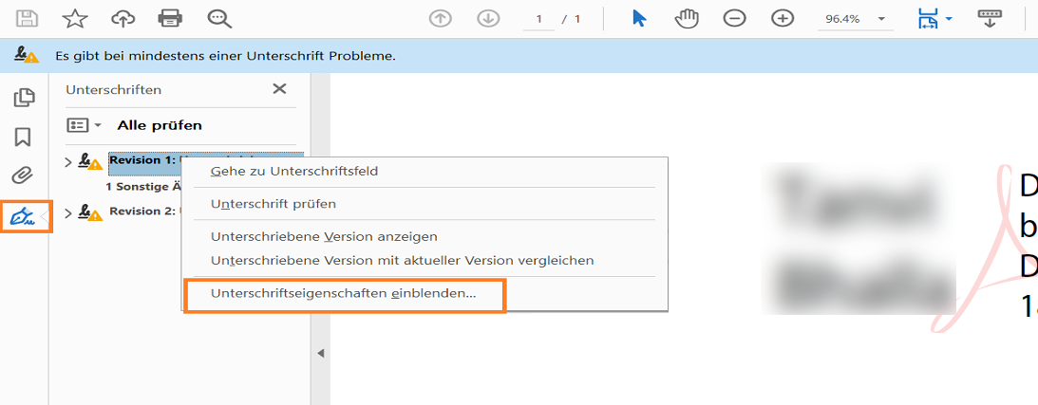Close the Unterschriften panel
Image resolution: width=1038 pixels, height=405 pixels.
pos(279,88)
